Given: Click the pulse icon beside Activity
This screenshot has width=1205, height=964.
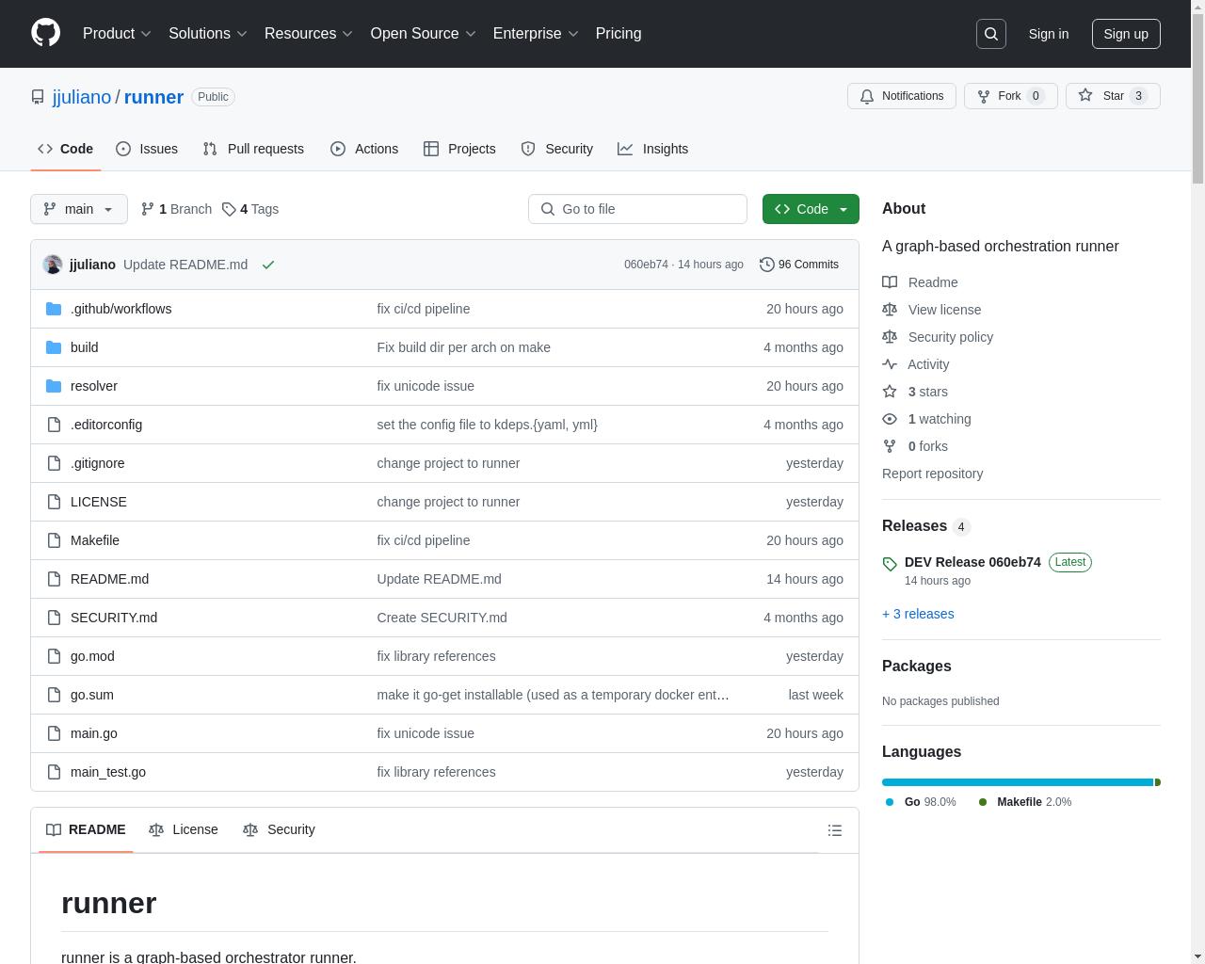Looking at the screenshot, I should 890,364.
